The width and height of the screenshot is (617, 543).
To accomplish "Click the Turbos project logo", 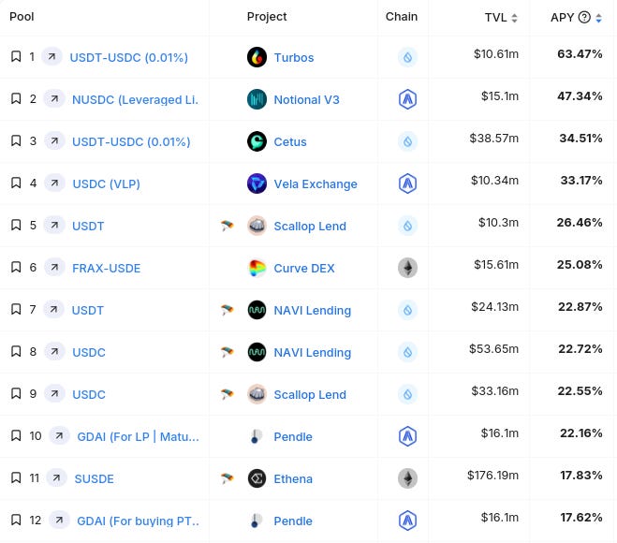I will tap(257, 57).
